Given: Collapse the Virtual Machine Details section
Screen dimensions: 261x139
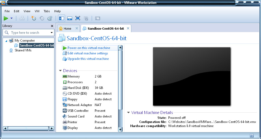Looking at the screenshot, I should point(128,113).
